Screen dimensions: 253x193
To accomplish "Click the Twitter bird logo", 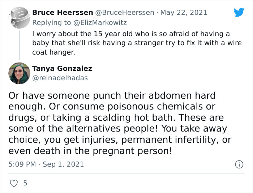I will 239,13.
